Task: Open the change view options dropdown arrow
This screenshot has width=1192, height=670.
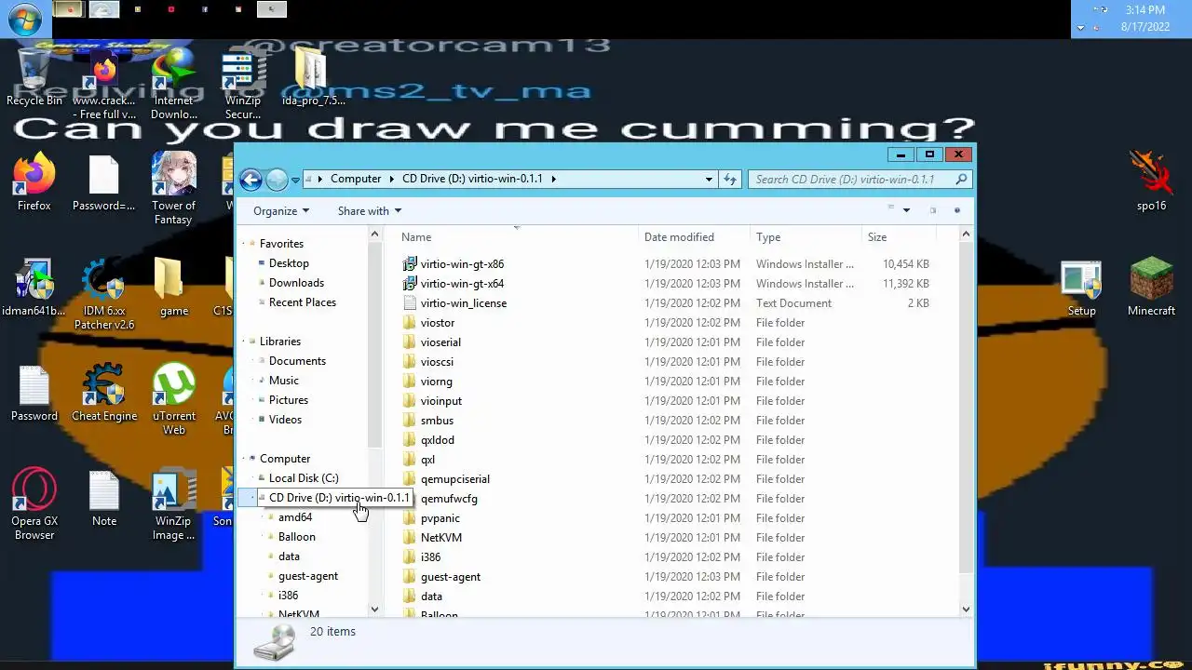Action: pos(906,210)
